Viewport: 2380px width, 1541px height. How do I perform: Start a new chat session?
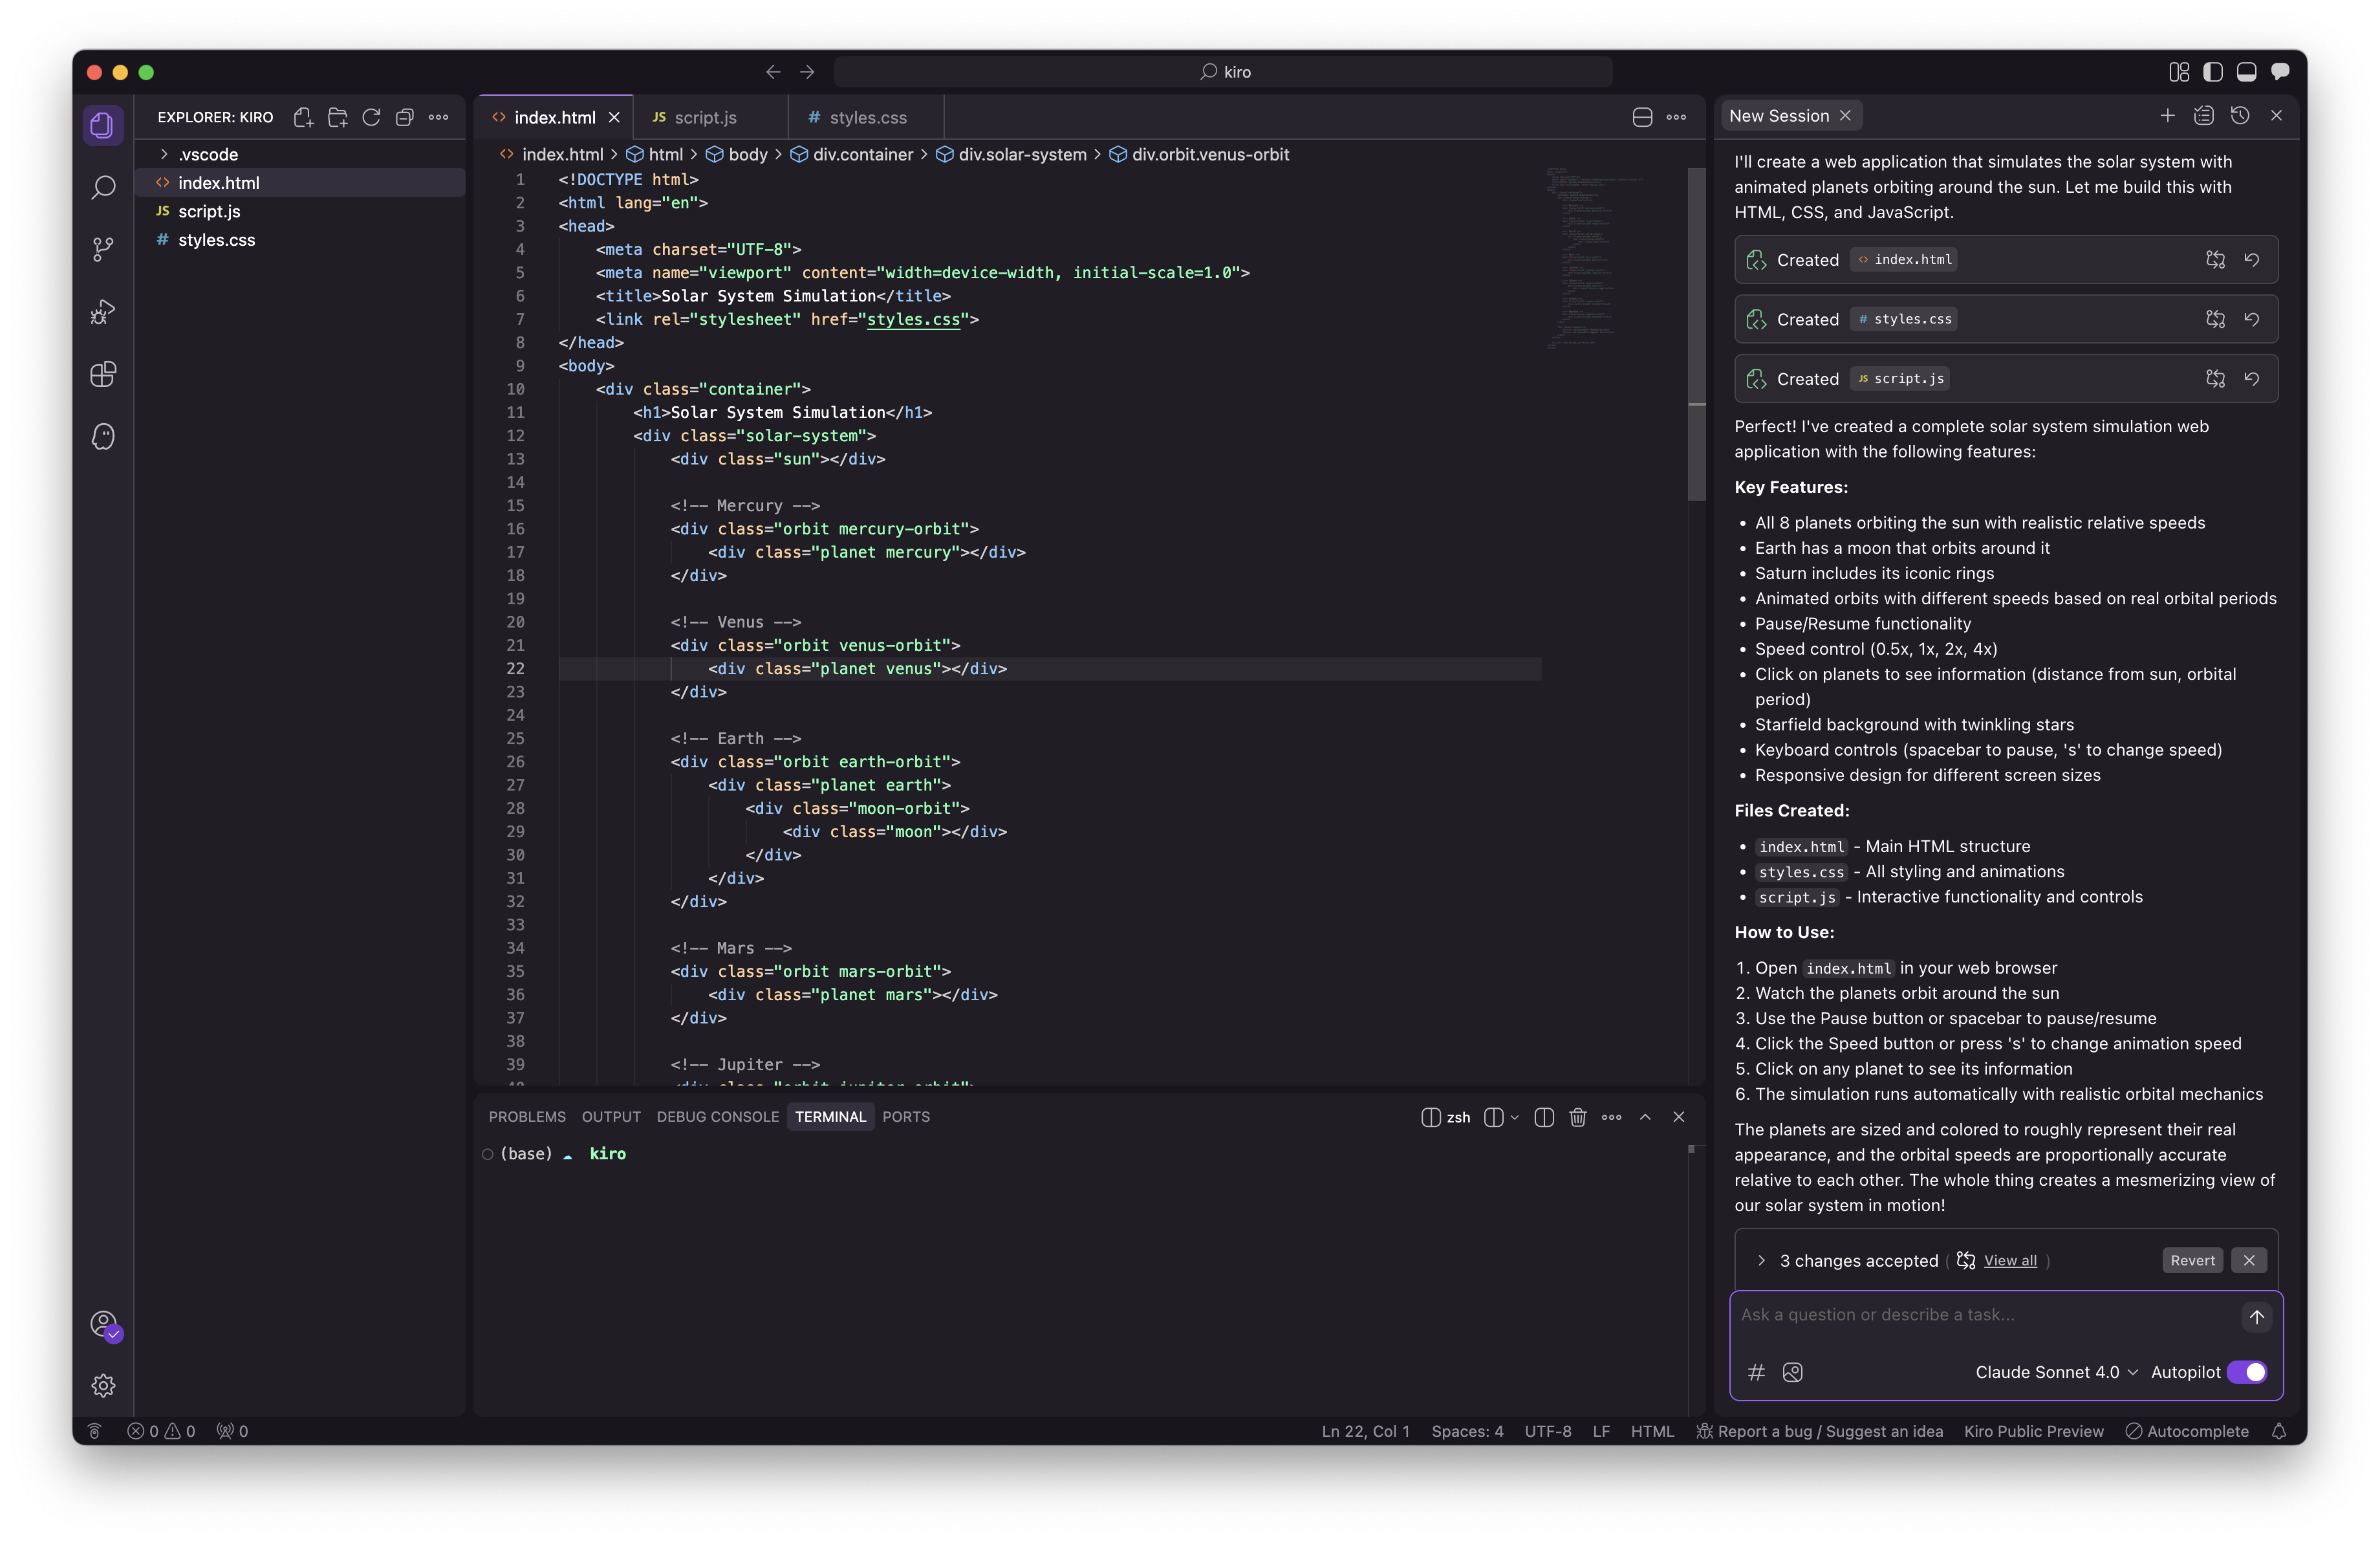click(x=2167, y=116)
